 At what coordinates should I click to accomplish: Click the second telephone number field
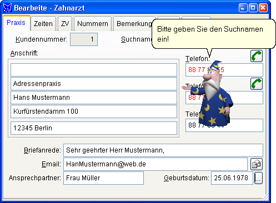[x=224, y=98]
